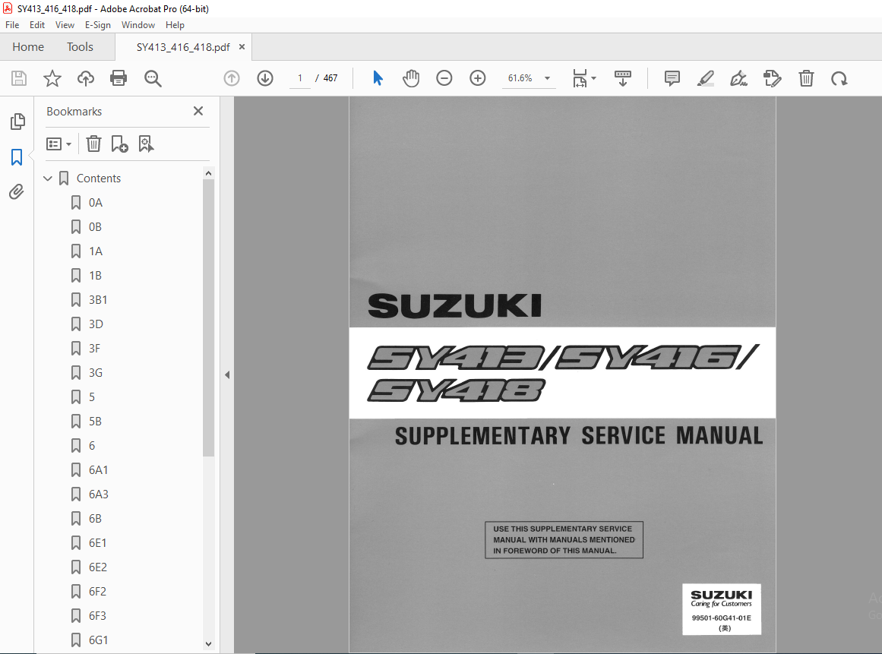
Task: Jump to bookmark 6E1
Action: [98, 542]
